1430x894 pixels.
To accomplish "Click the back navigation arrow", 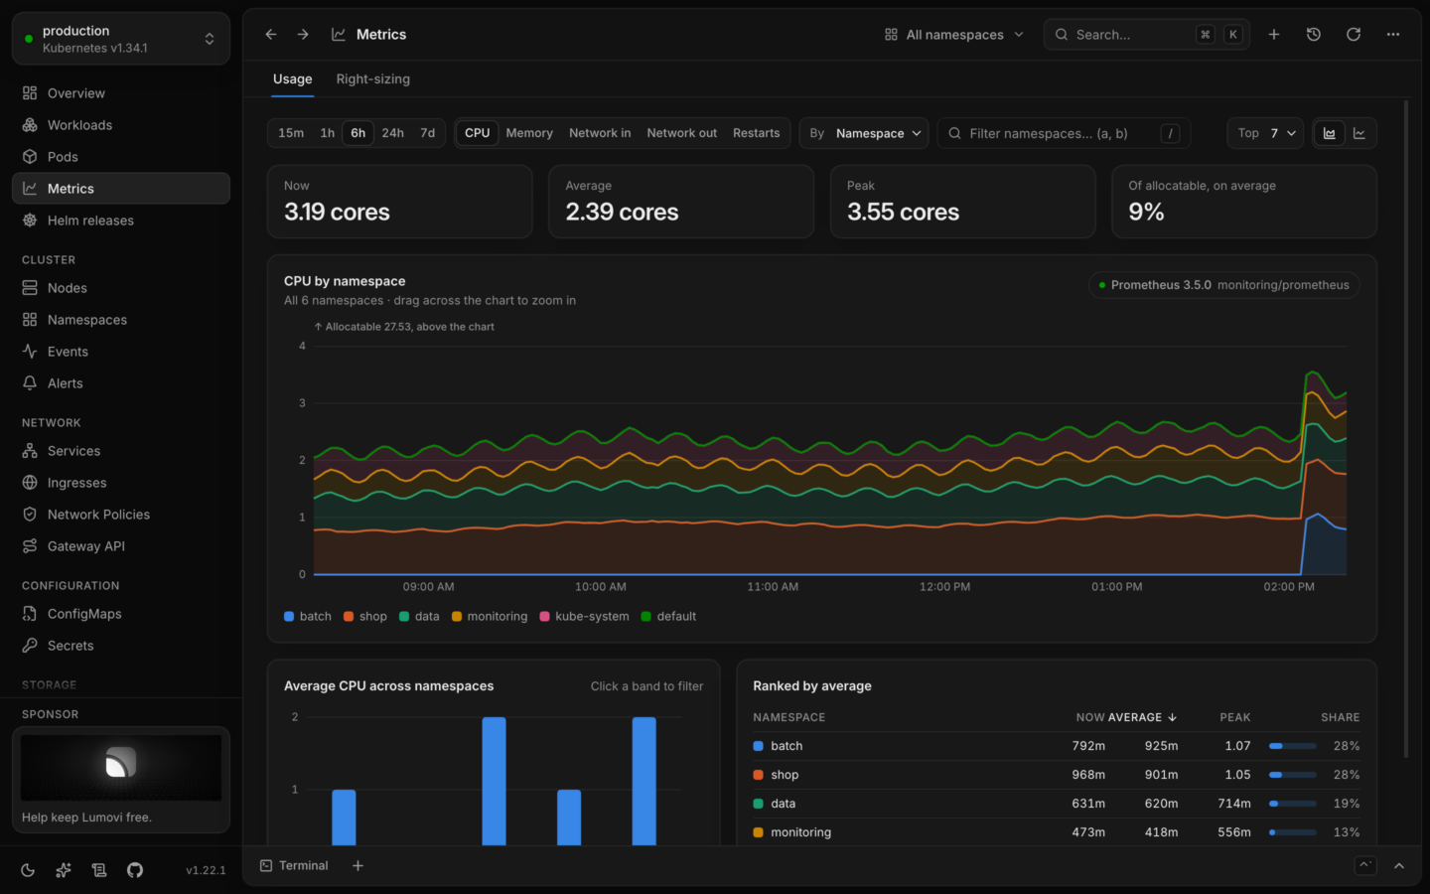I will (x=271, y=35).
